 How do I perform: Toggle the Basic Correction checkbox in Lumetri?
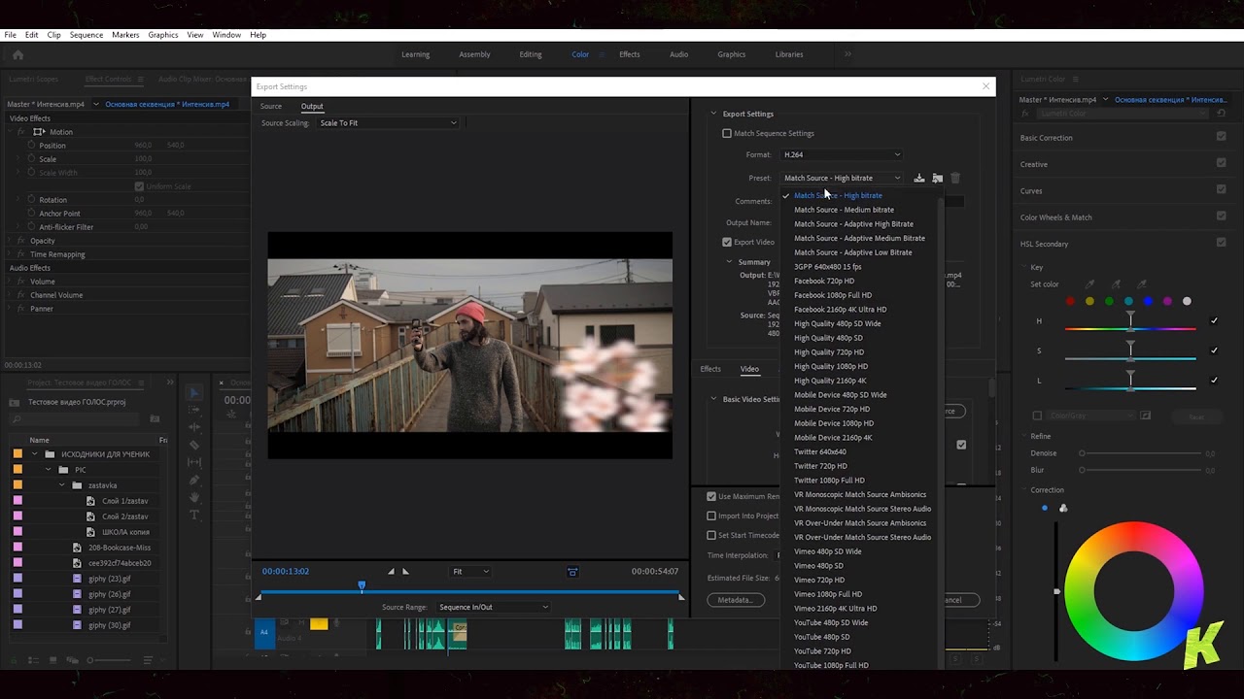[1221, 137]
